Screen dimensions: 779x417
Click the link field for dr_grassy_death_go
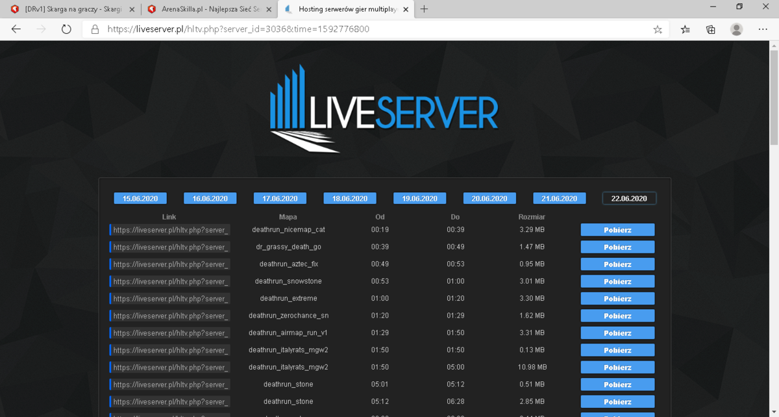click(x=169, y=247)
